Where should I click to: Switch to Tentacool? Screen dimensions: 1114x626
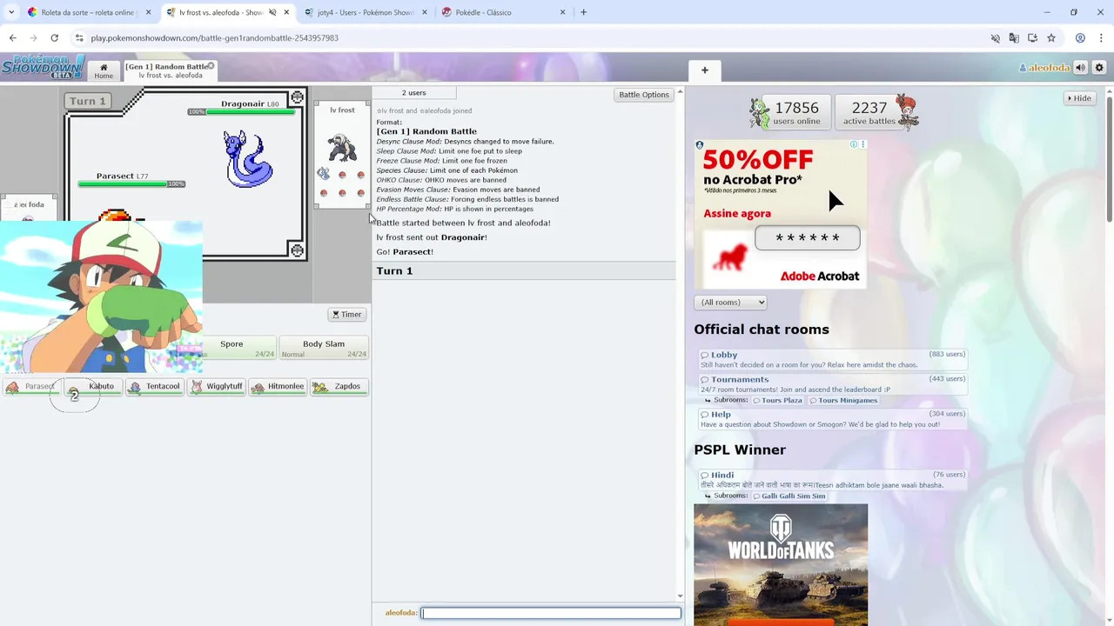tap(154, 387)
